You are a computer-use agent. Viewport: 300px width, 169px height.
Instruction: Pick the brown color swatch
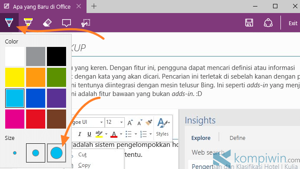[57, 119]
